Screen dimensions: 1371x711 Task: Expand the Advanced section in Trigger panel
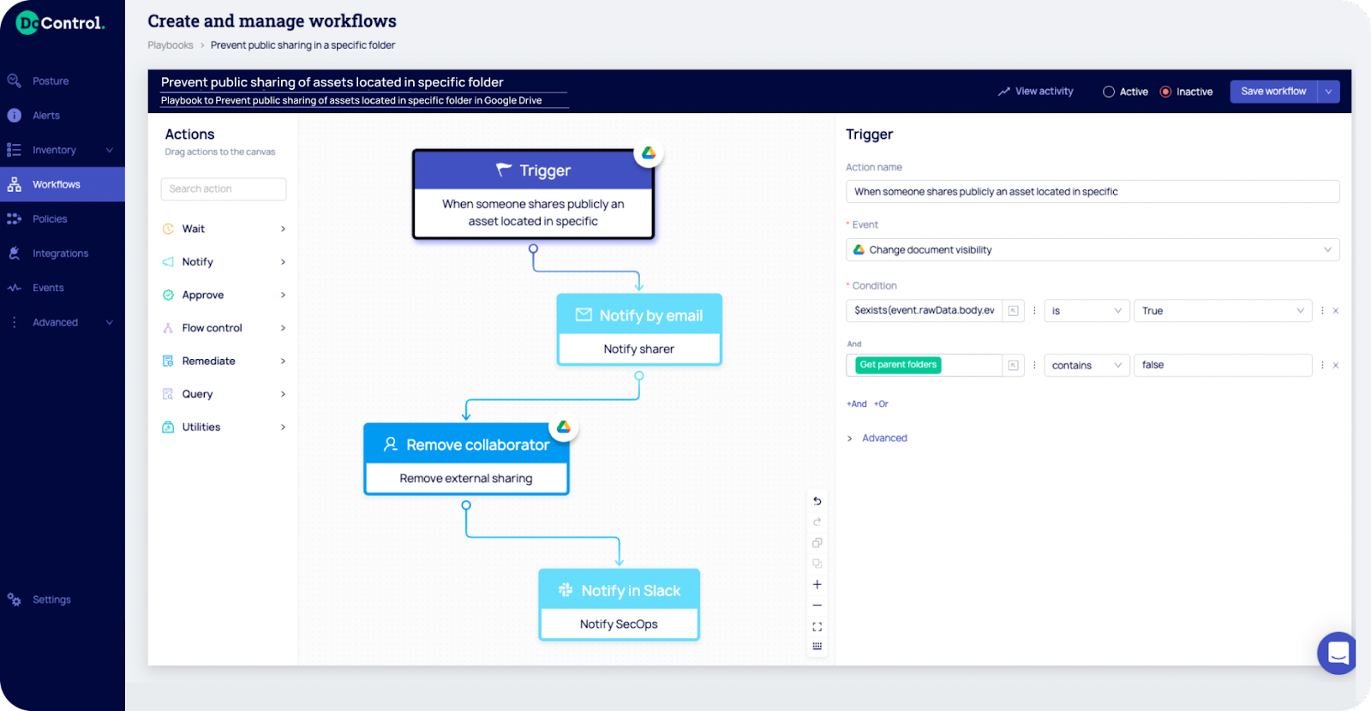(883, 439)
